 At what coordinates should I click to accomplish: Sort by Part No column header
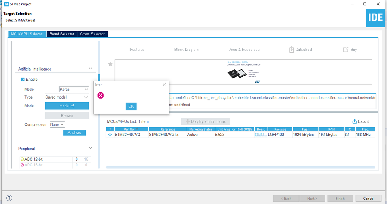tap(132, 129)
